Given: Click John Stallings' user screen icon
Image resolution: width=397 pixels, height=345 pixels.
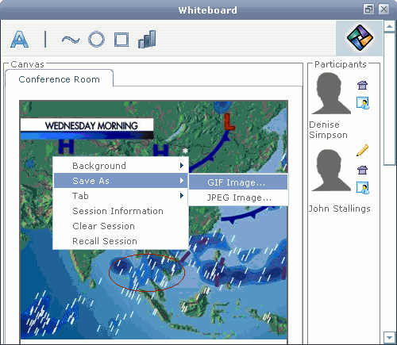Looking at the screenshot, I should point(363,188).
